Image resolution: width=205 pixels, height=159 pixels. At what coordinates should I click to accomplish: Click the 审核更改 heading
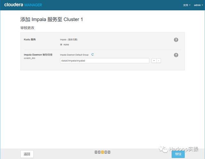tap(27, 28)
